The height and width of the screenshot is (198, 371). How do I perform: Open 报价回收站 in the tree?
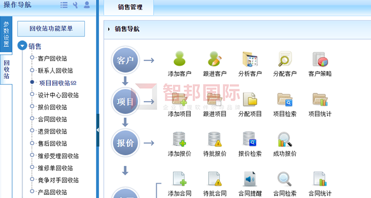tap(52, 107)
